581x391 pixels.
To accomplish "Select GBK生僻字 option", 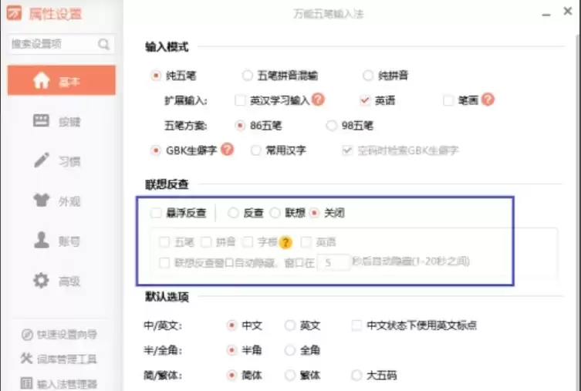I will 156,150.
